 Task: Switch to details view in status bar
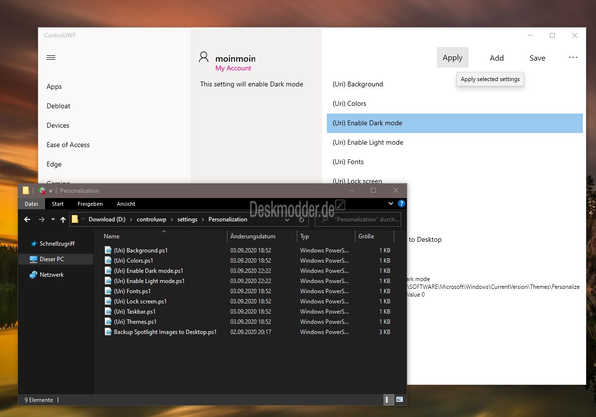click(x=388, y=400)
